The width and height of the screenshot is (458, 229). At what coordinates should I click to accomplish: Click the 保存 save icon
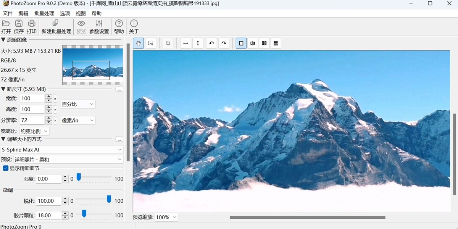(x=19, y=26)
